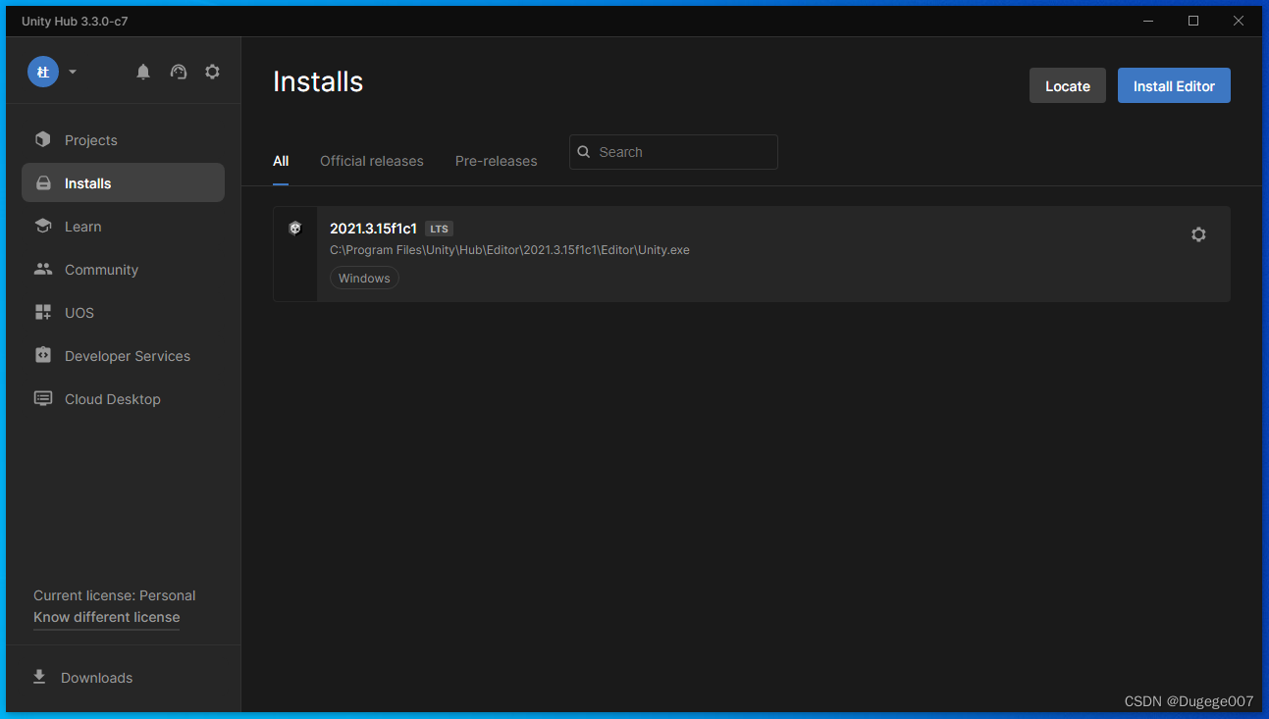The width and height of the screenshot is (1269, 719).
Task: Open settings gear for 2021.3.15f1c1 install
Action: tap(1198, 234)
